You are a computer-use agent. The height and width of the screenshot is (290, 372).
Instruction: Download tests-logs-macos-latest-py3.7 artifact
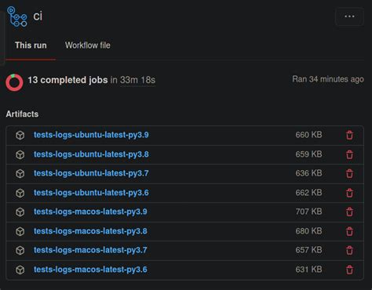pos(90,250)
